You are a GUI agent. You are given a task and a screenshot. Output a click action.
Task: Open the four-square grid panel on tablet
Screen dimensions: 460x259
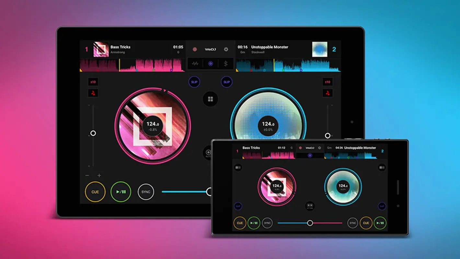coord(210,99)
